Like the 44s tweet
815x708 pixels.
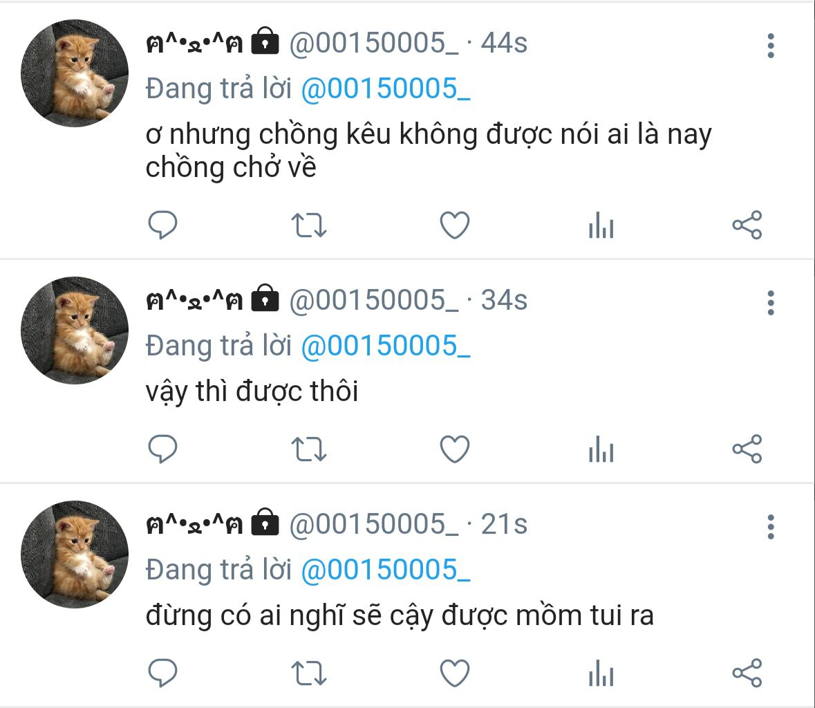click(x=455, y=225)
